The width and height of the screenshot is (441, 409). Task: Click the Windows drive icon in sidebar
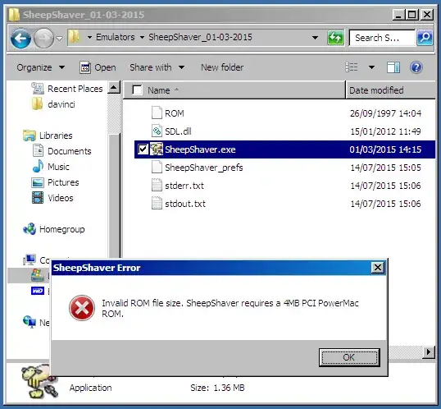[38, 275]
